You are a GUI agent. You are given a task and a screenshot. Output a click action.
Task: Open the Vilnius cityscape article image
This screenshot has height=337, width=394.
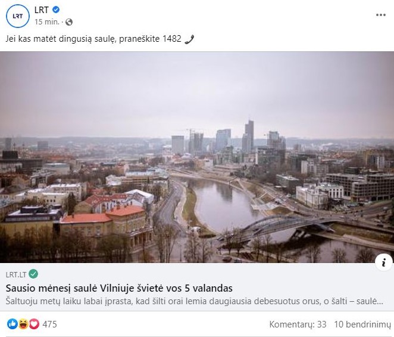(x=197, y=157)
